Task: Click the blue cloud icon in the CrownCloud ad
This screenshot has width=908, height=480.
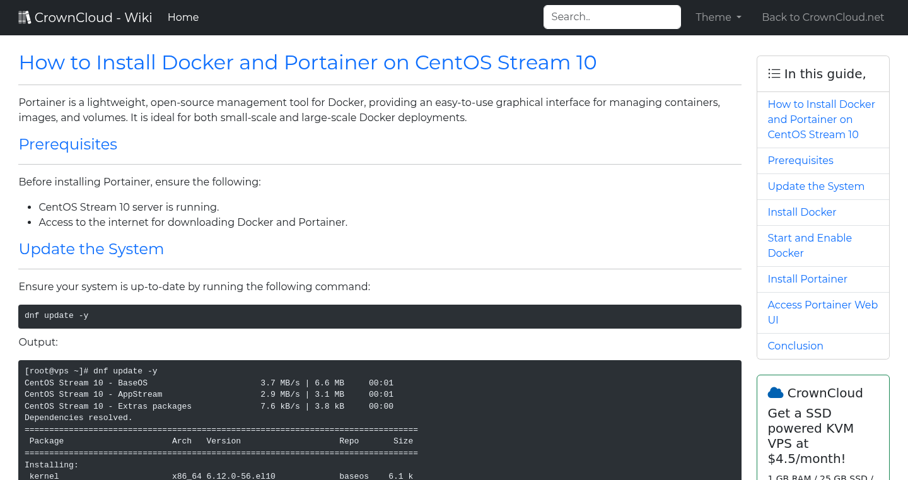Action: click(x=775, y=392)
